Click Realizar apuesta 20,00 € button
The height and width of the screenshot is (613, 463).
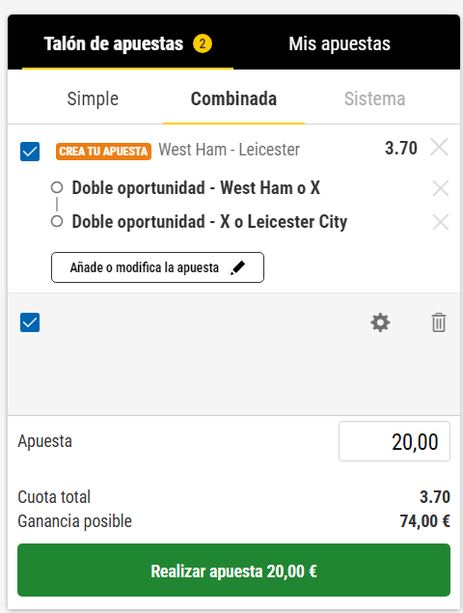233,570
